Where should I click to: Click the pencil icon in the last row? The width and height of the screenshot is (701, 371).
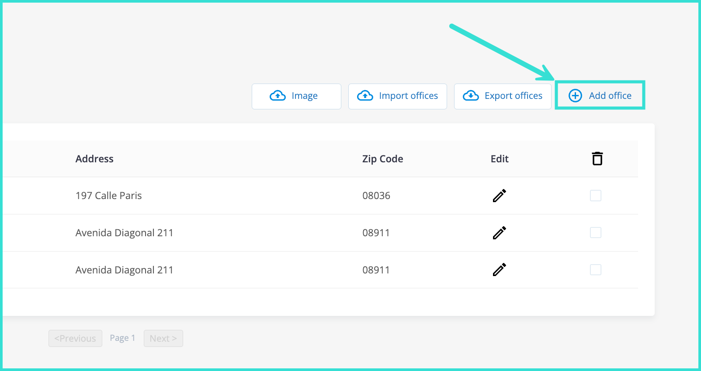tap(499, 269)
